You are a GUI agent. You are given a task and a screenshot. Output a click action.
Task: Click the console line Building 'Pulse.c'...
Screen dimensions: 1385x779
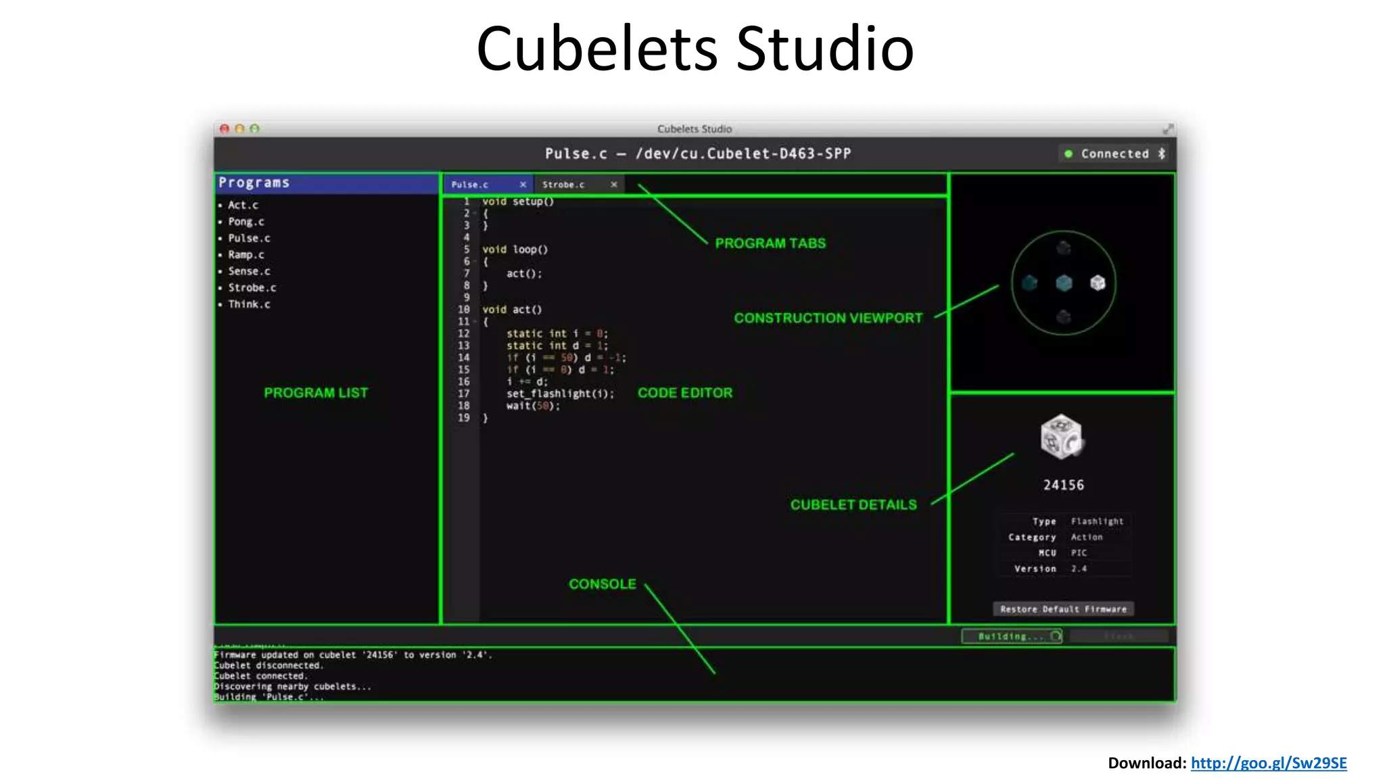[269, 697]
